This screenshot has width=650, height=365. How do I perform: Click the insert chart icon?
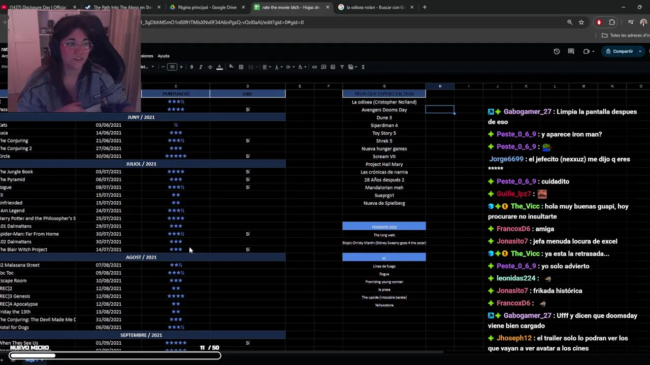point(333,67)
